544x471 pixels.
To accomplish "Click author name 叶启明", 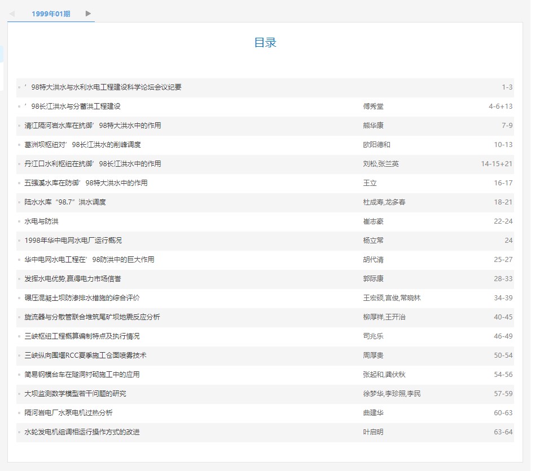I will point(374,432).
